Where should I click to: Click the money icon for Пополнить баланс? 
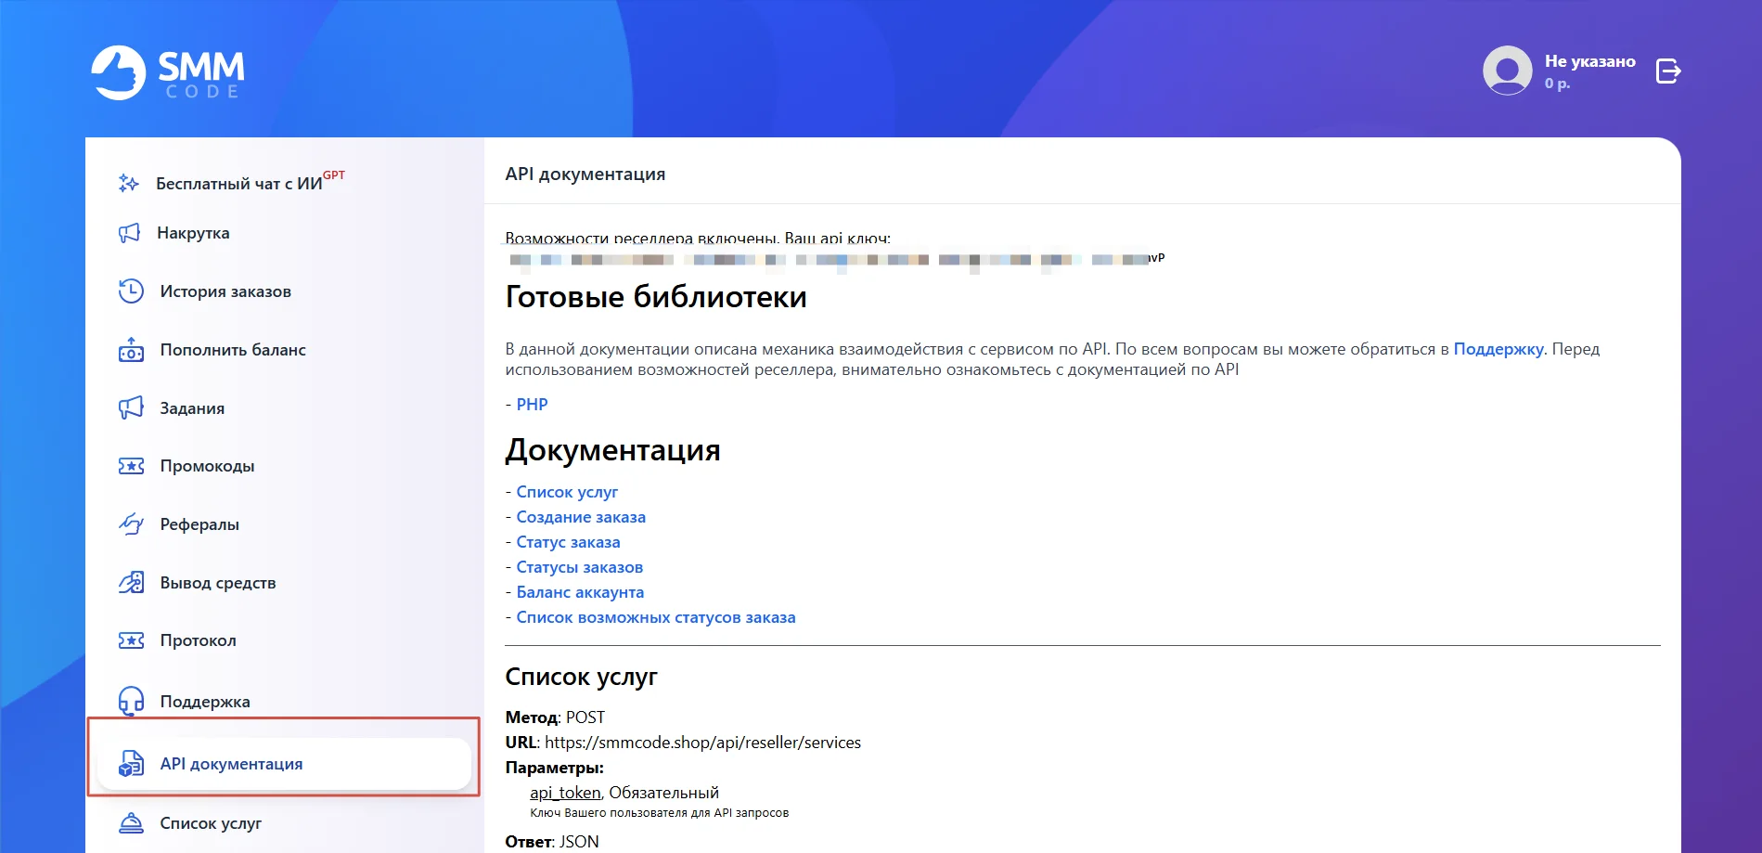click(131, 349)
